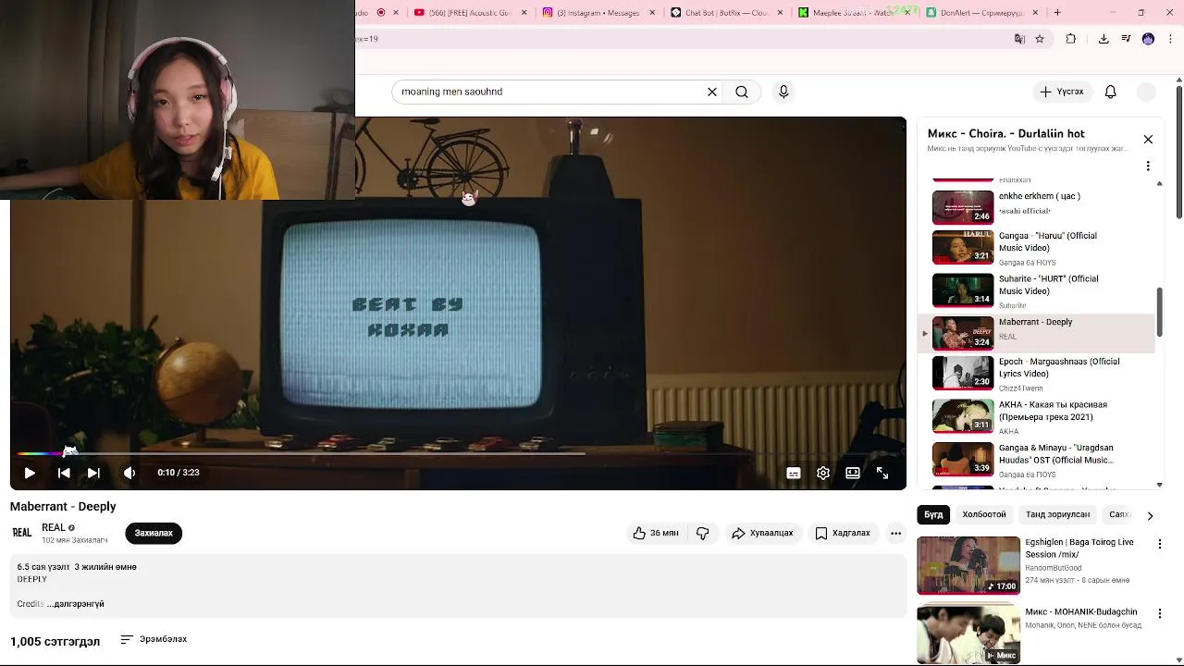Select Gangaa - Haruu playlist item

coord(1034,248)
